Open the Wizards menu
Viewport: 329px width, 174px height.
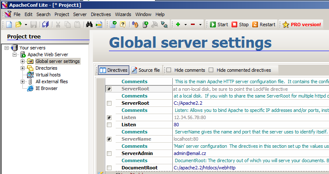(x=123, y=14)
